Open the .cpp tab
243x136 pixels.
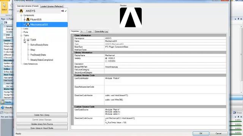tap(90, 31)
